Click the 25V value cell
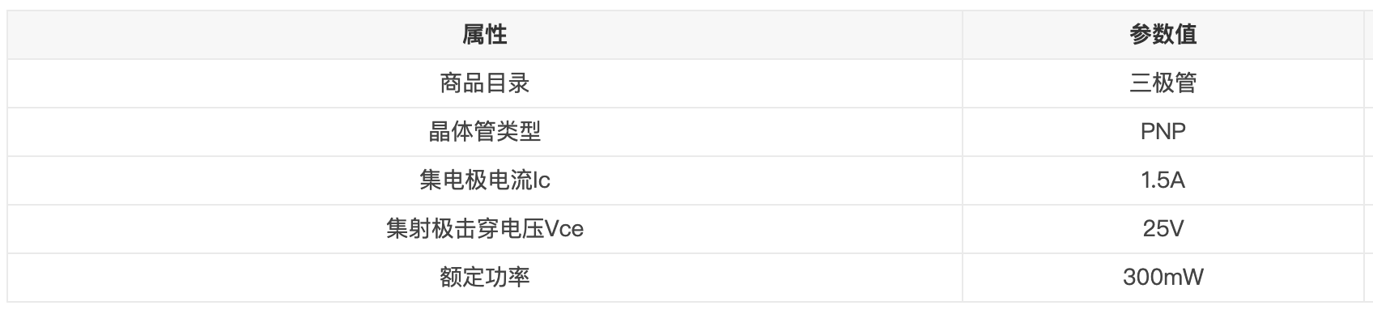Screen dimensions: 1373x314 point(1163,229)
